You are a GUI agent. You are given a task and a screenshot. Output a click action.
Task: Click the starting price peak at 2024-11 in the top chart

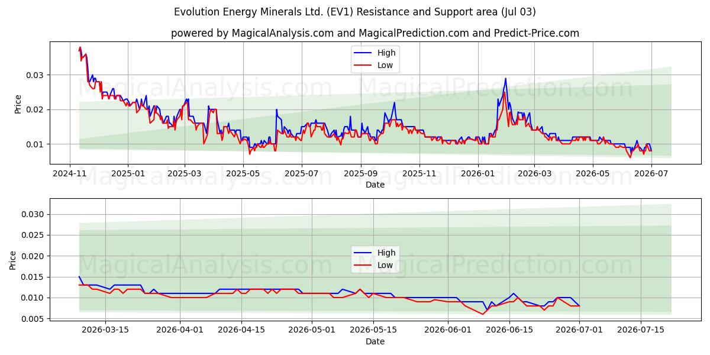[x=80, y=47]
